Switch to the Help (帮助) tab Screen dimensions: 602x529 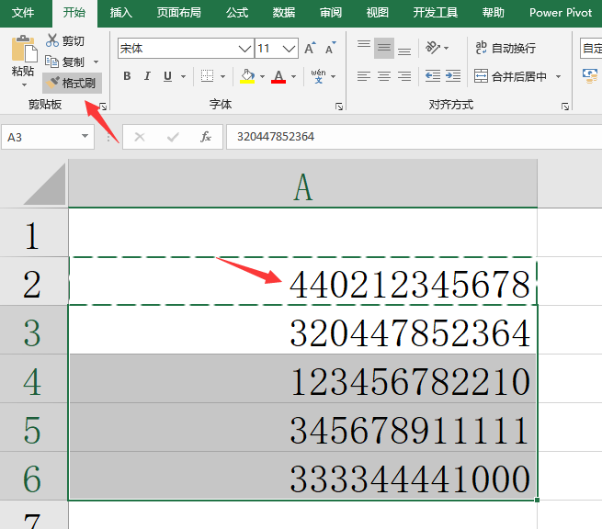[494, 13]
